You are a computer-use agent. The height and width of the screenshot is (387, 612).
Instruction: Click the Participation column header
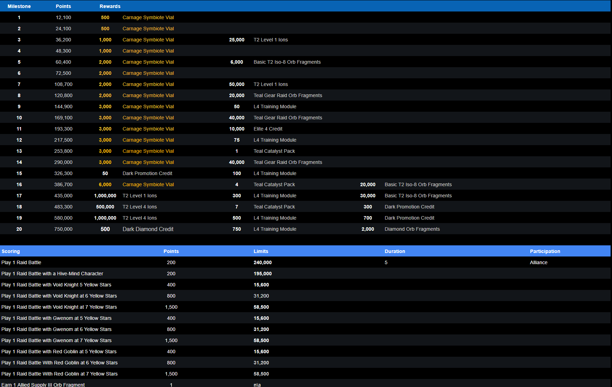coord(545,251)
